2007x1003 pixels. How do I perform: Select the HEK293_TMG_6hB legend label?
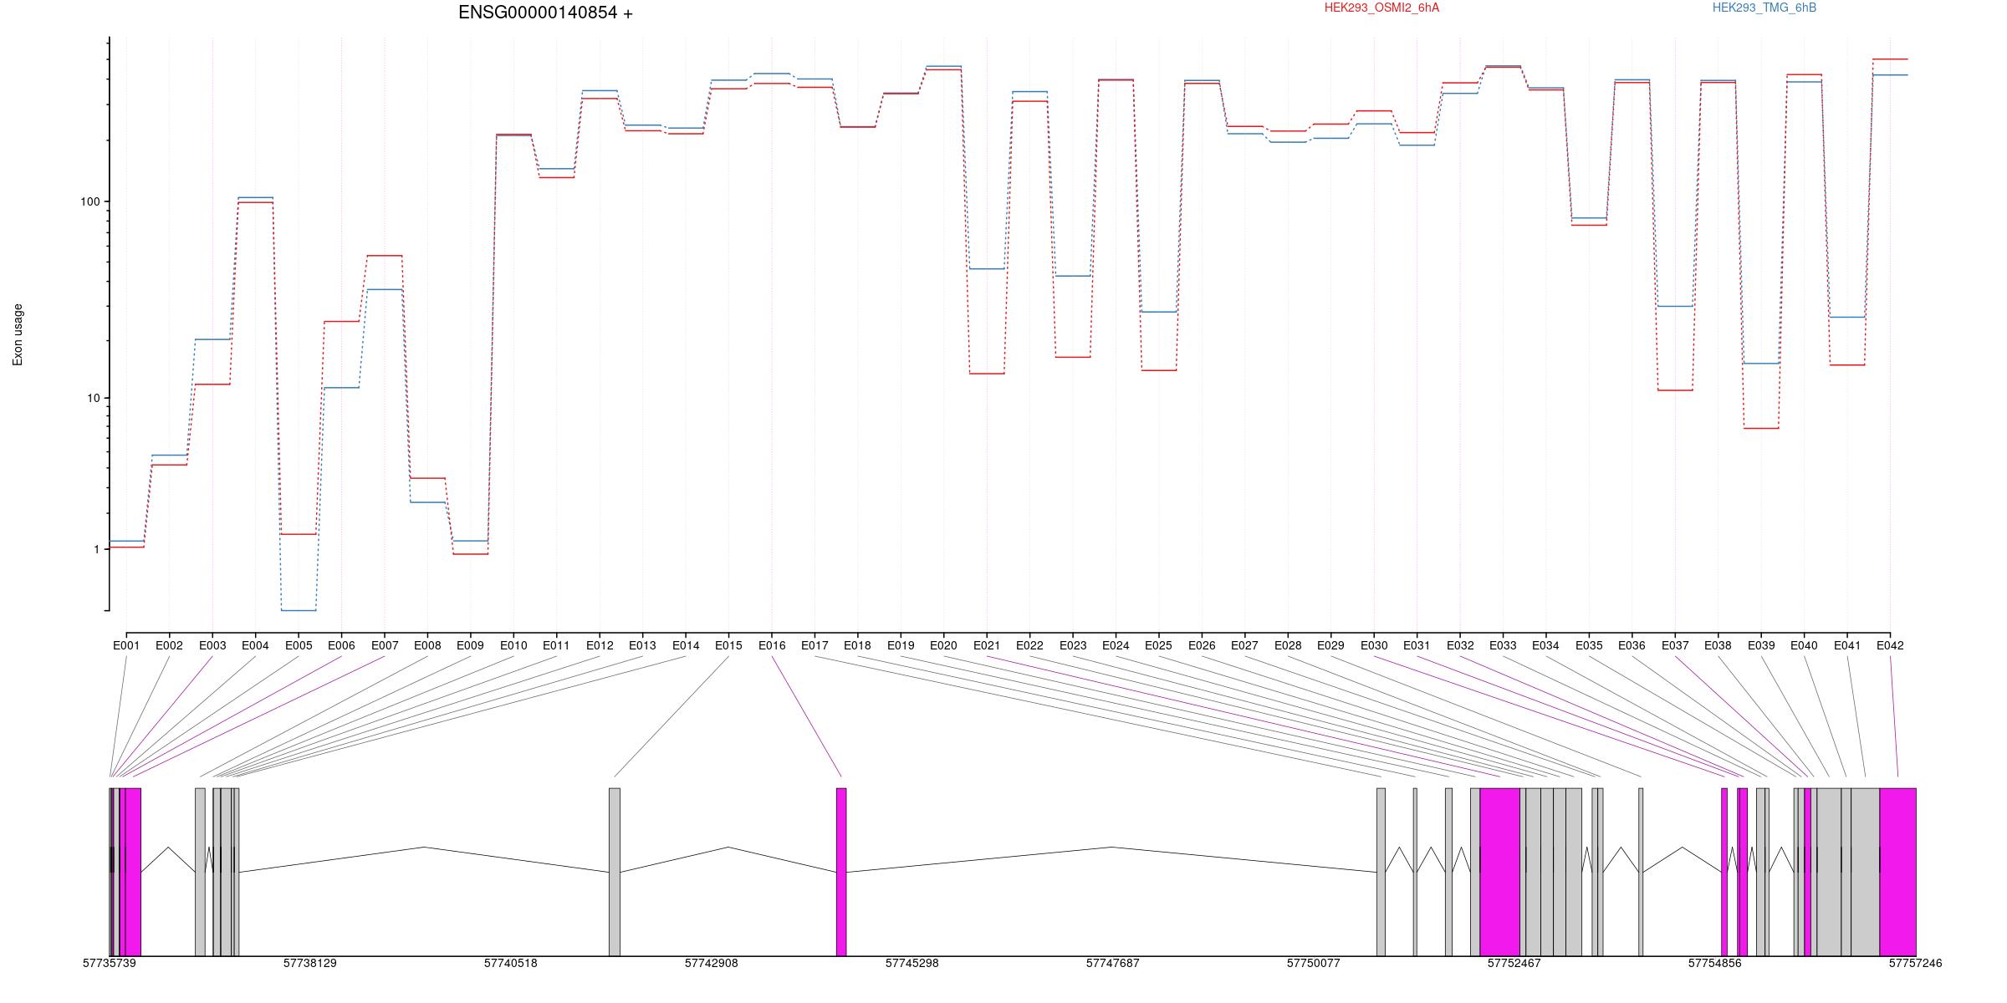pos(1764,8)
